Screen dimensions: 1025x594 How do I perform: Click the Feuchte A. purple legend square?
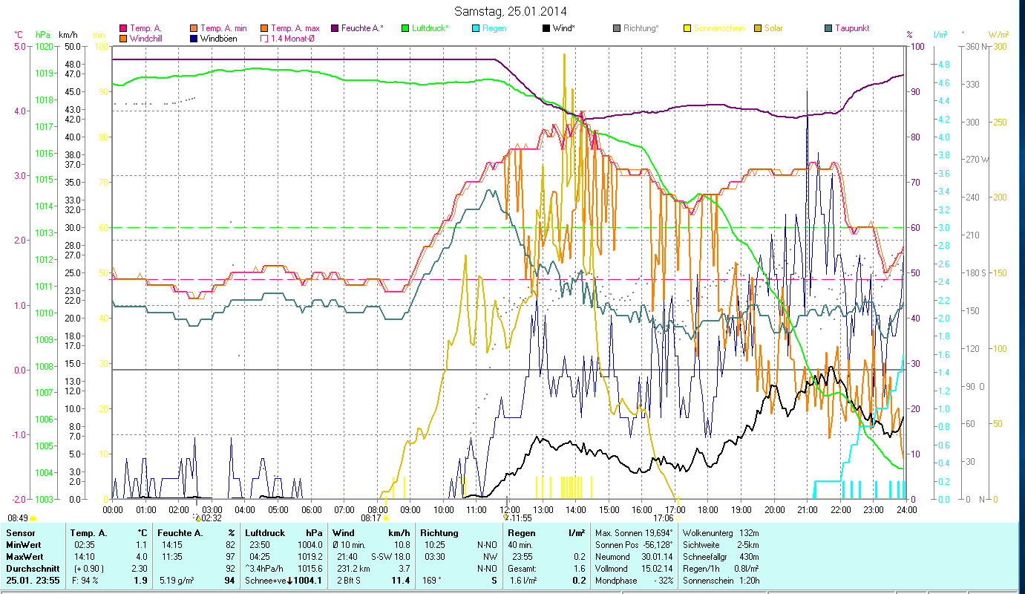click(335, 28)
